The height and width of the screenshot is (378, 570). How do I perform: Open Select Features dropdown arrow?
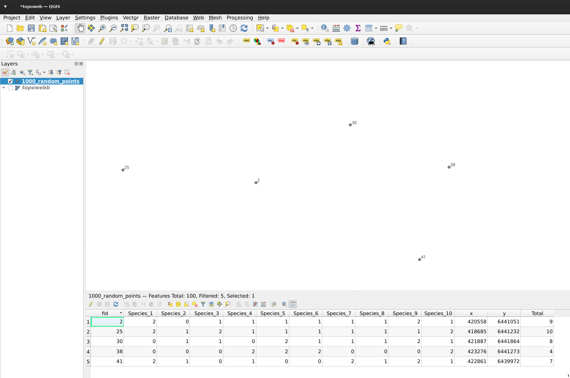(267, 28)
